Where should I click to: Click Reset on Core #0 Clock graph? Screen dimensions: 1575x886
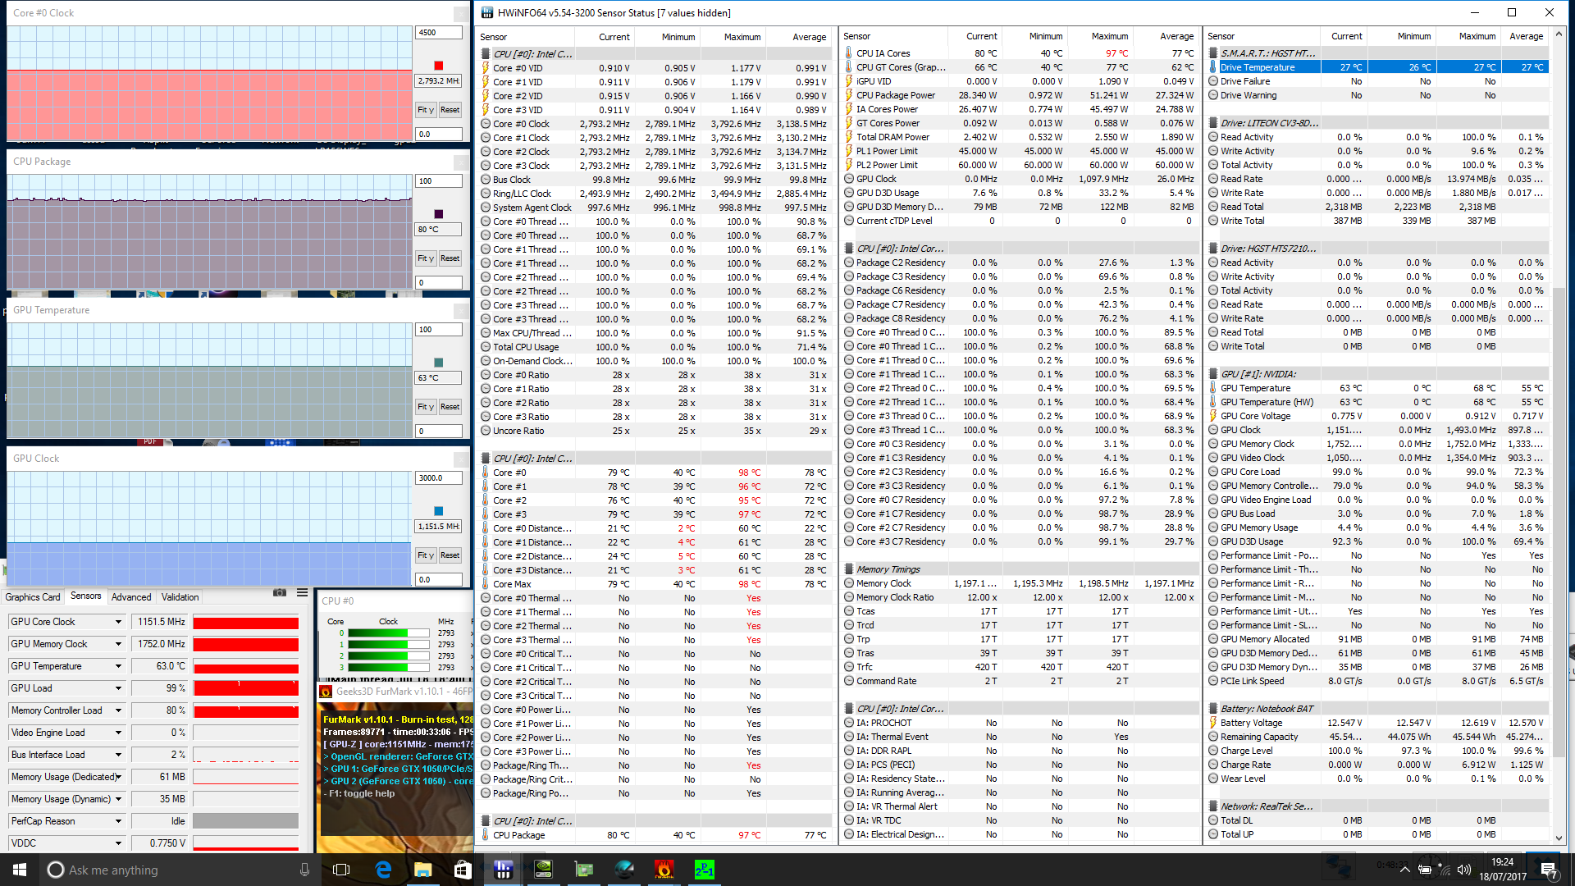(x=450, y=110)
